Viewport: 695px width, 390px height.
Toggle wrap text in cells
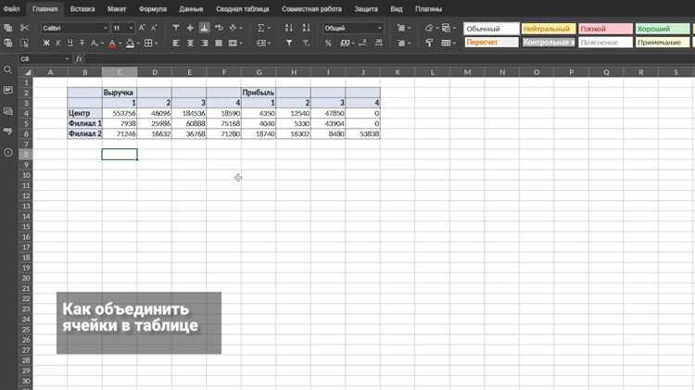219,28
